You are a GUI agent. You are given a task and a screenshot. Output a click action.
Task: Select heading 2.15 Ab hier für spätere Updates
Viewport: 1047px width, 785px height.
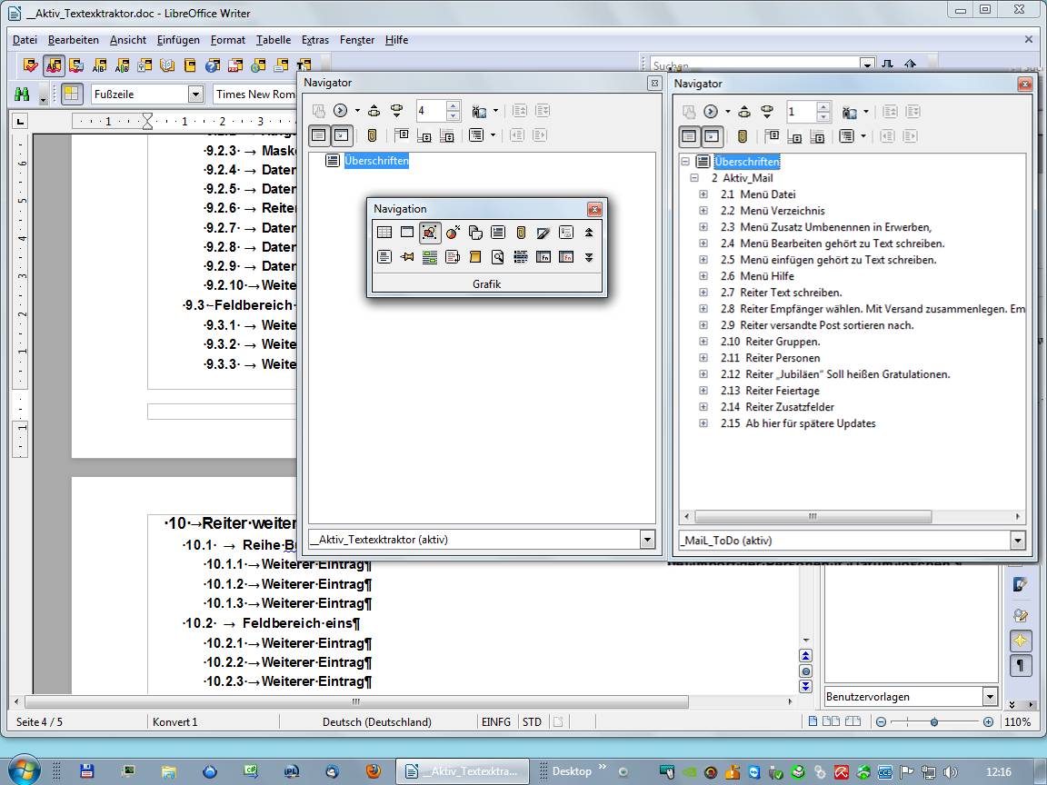coord(798,423)
